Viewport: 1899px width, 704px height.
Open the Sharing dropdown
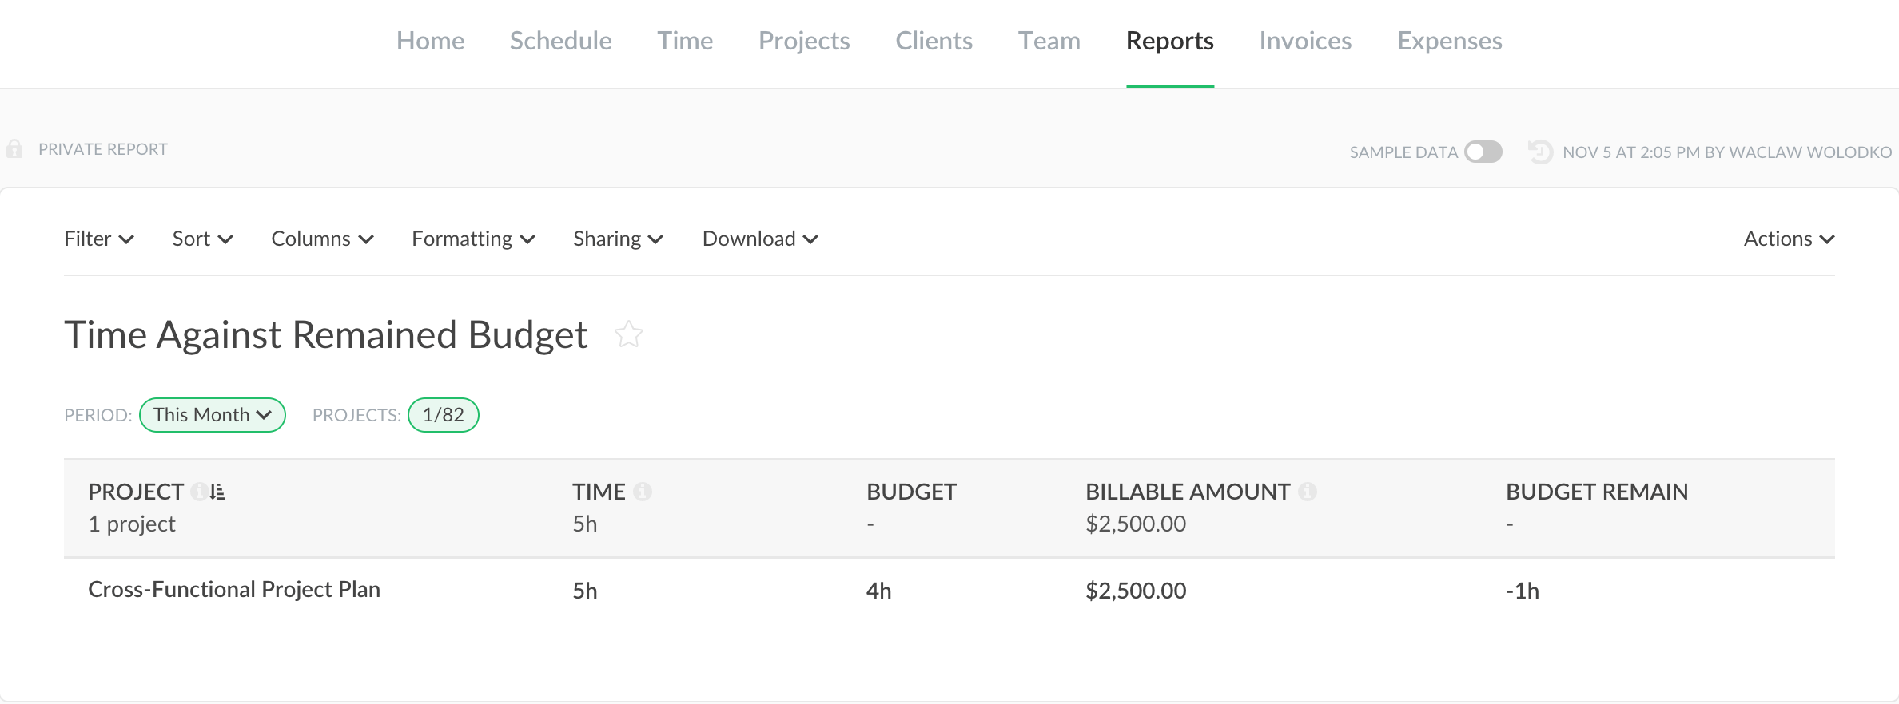[618, 239]
